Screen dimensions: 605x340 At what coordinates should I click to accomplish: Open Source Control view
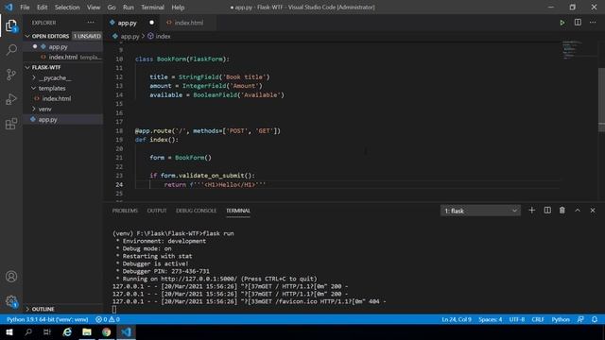pyautogui.click(x=11, y=75)
